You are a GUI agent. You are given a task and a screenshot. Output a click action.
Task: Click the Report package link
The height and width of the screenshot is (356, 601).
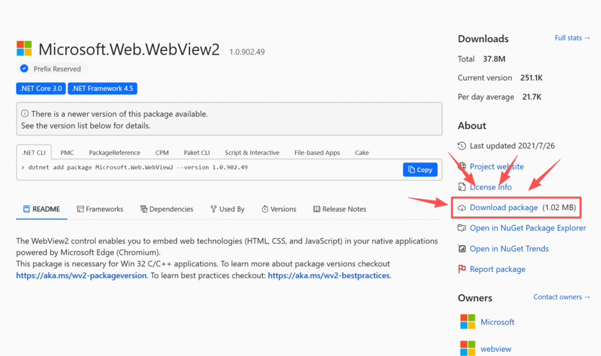[x=498, y=269]
